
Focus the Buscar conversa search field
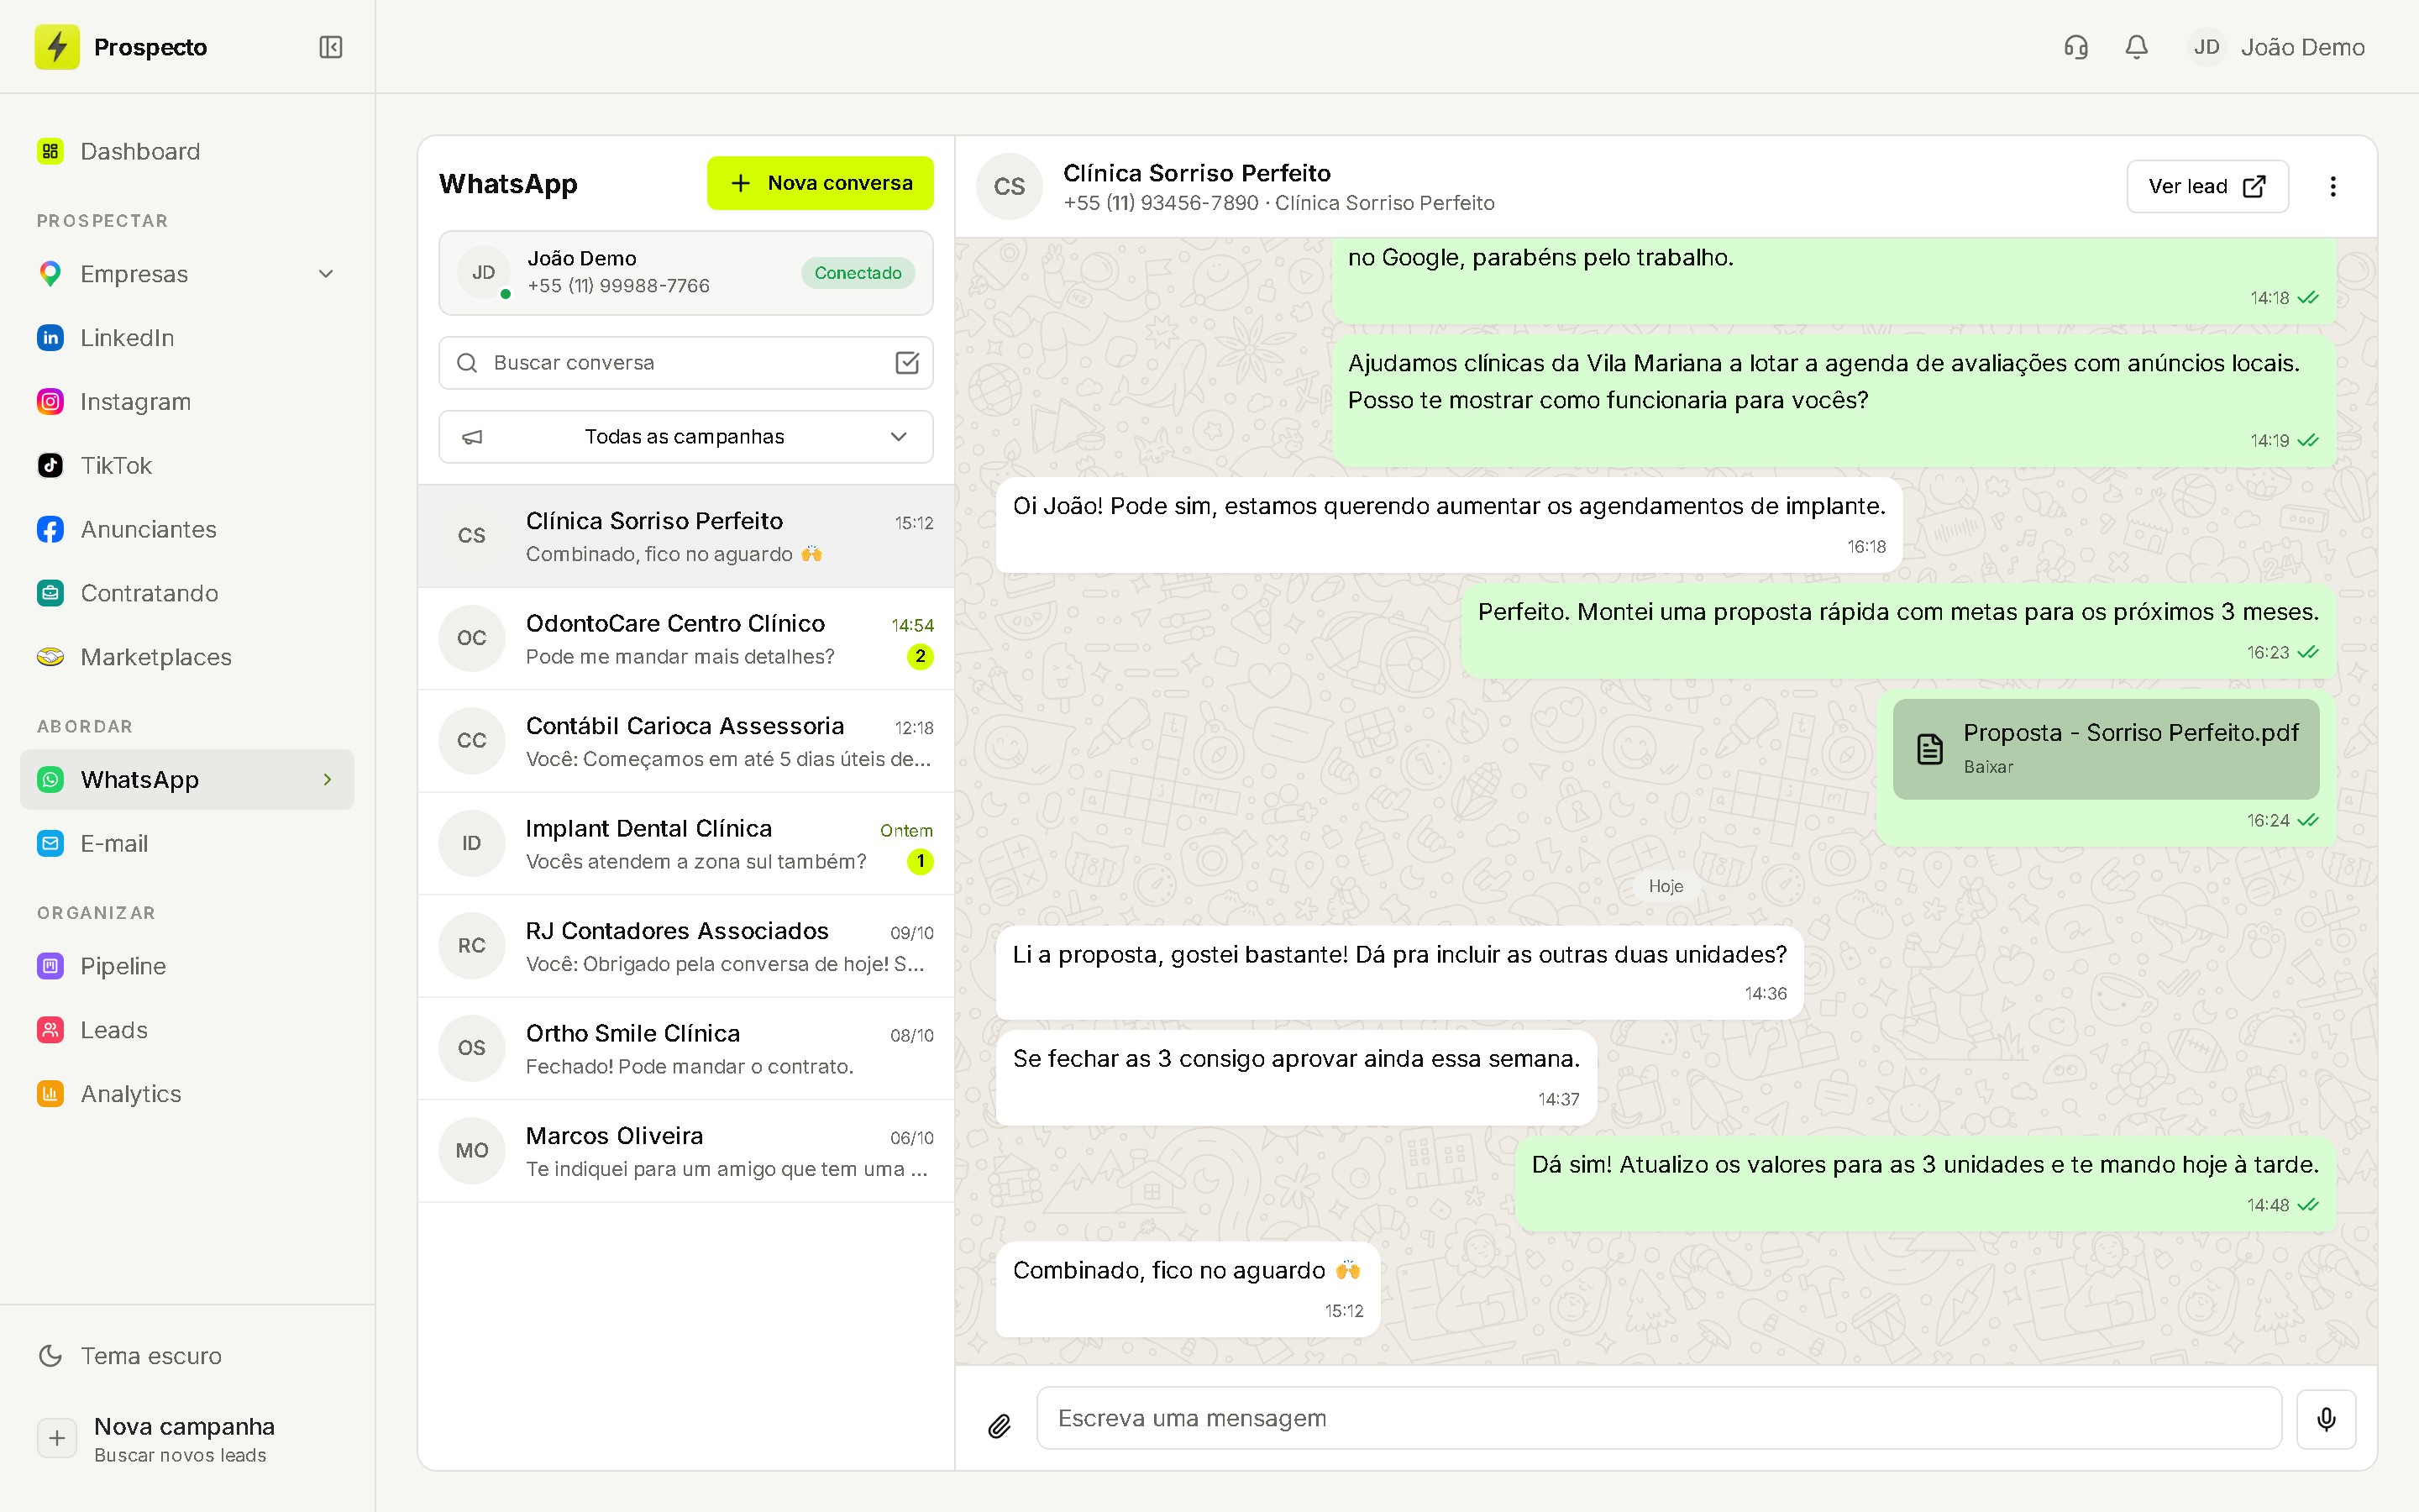tap(685, 363)
